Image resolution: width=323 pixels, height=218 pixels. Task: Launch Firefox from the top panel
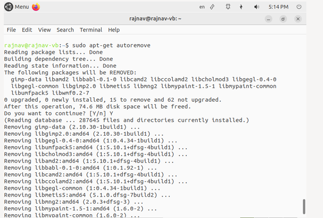click(36, 7)
